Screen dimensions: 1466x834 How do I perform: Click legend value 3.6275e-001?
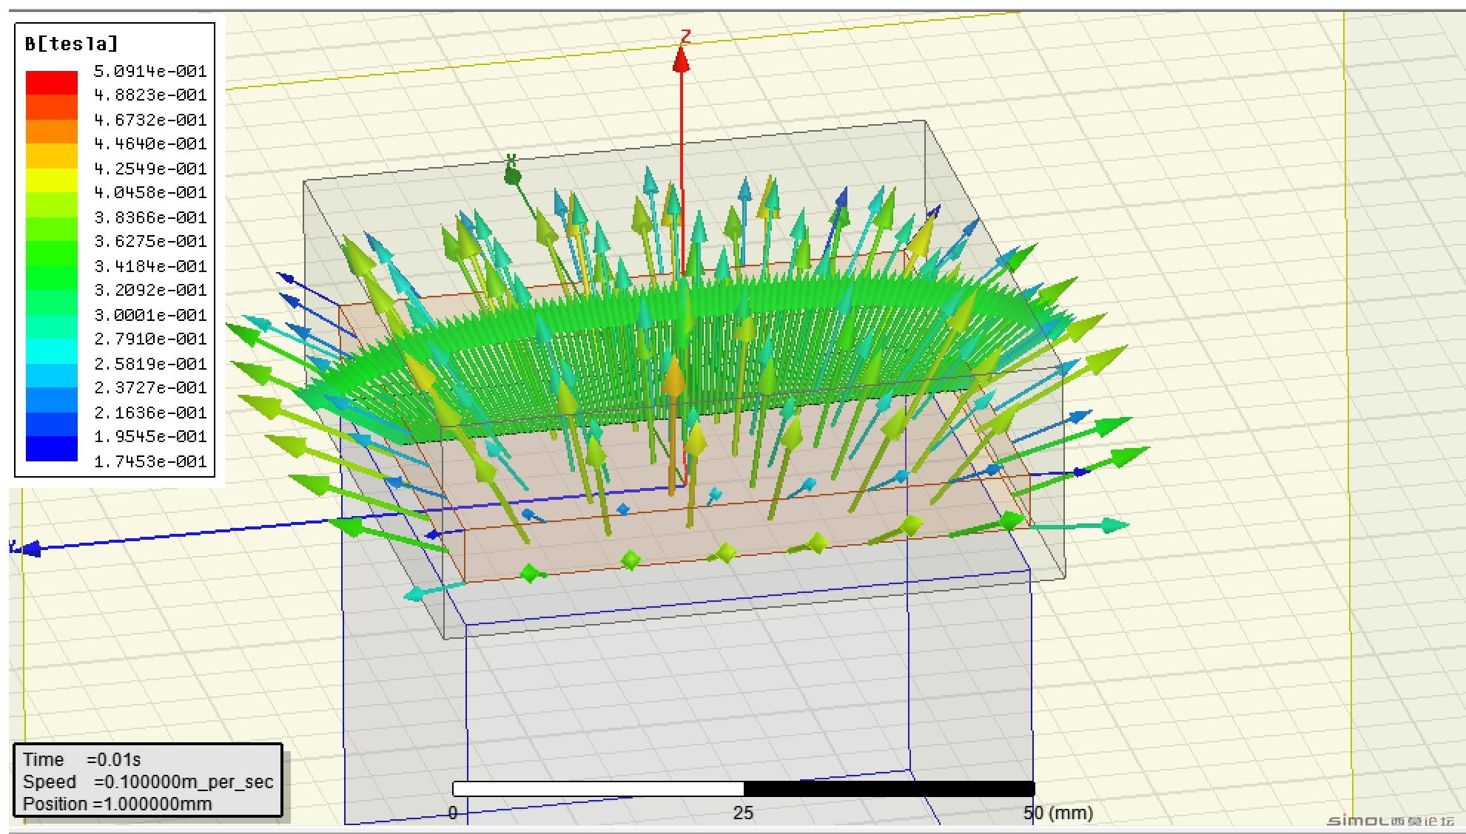click(150, 241)
